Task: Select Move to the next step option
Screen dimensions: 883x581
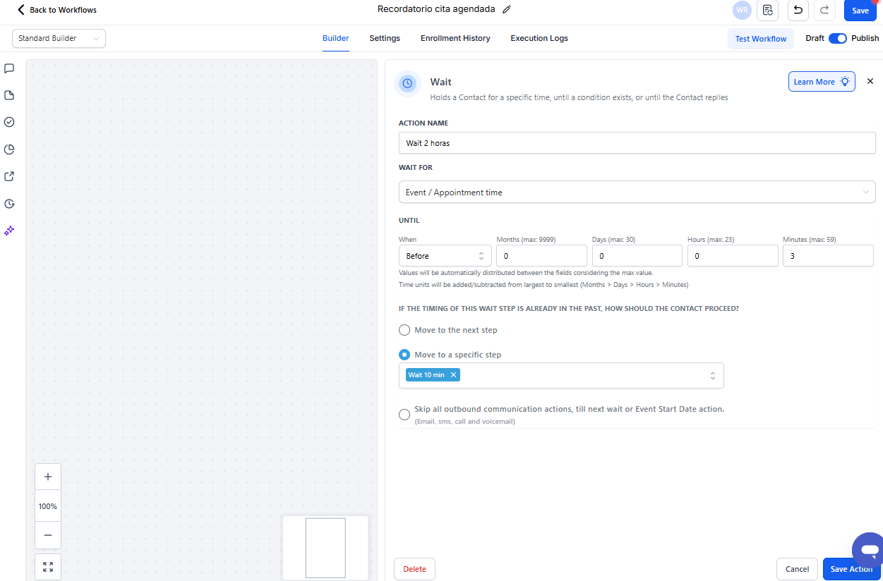Action: (x=404, y=330)
